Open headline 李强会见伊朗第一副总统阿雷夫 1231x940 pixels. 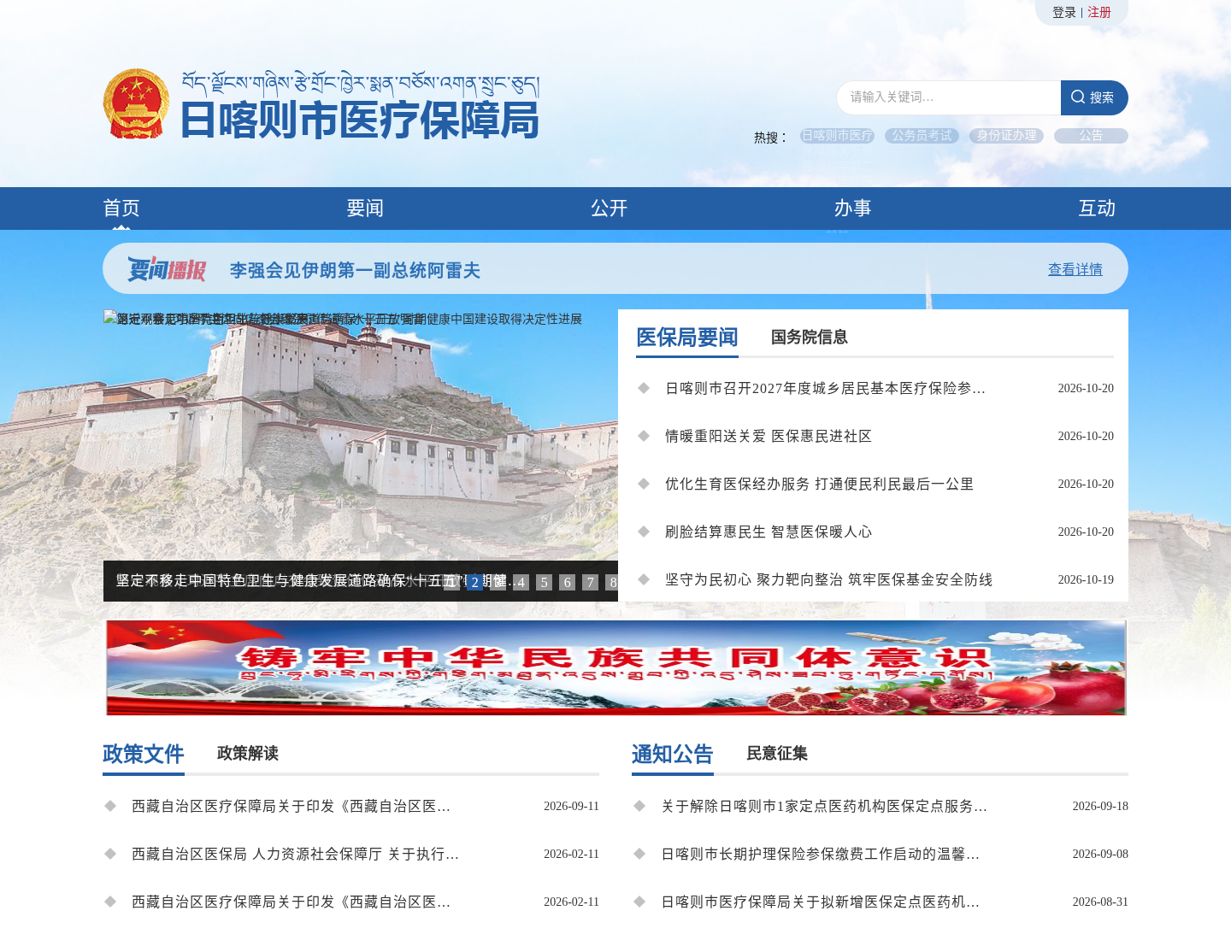355,270
